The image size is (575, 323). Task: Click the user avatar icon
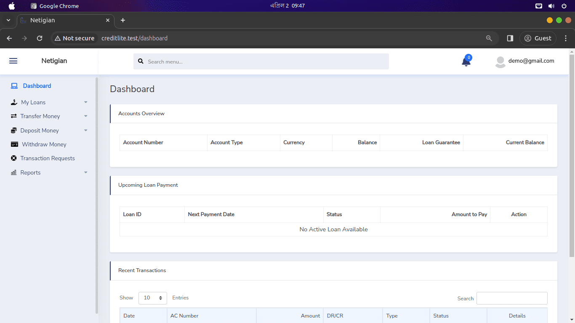click(500, 62)
